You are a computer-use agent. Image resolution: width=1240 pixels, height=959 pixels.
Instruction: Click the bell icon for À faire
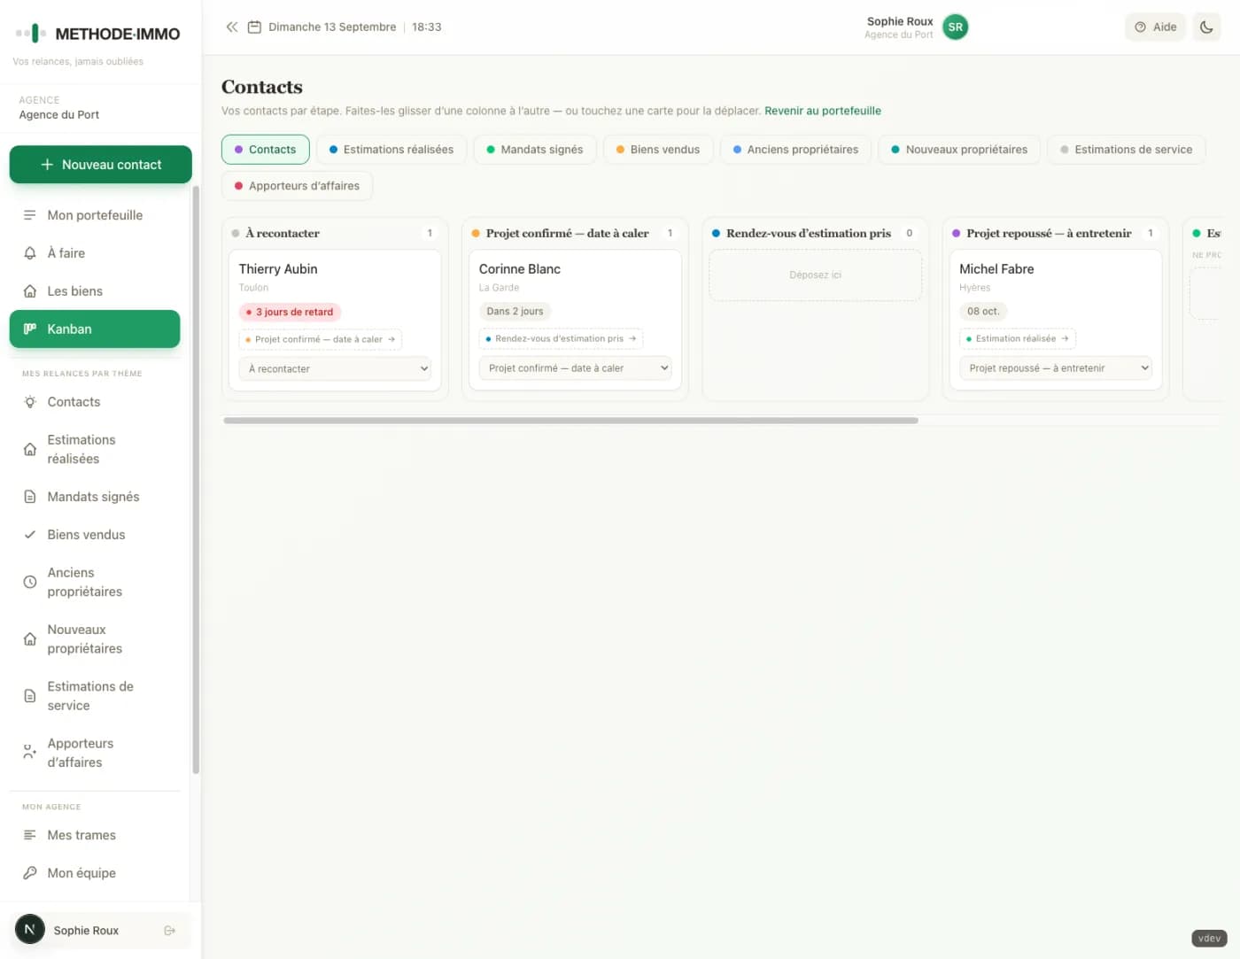(30, 253)
